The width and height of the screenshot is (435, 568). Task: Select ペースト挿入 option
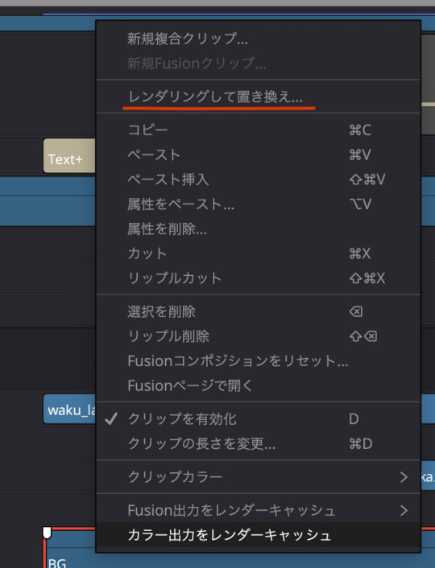[258, 179]
